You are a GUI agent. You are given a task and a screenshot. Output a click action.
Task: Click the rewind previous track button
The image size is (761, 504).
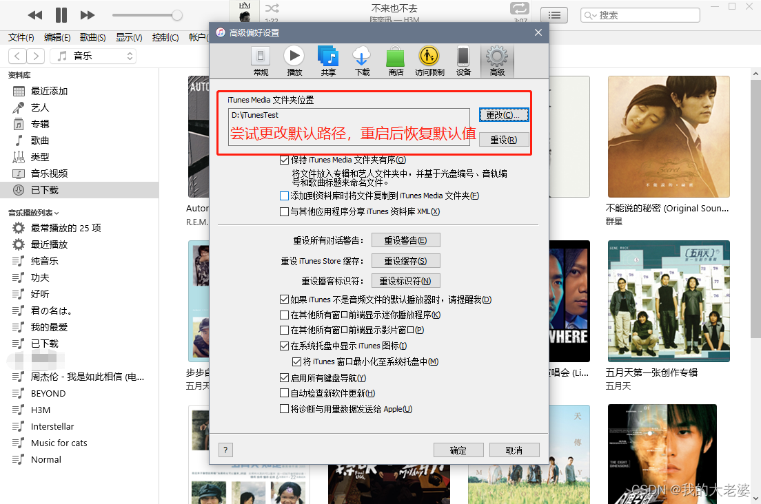(35, 15)
